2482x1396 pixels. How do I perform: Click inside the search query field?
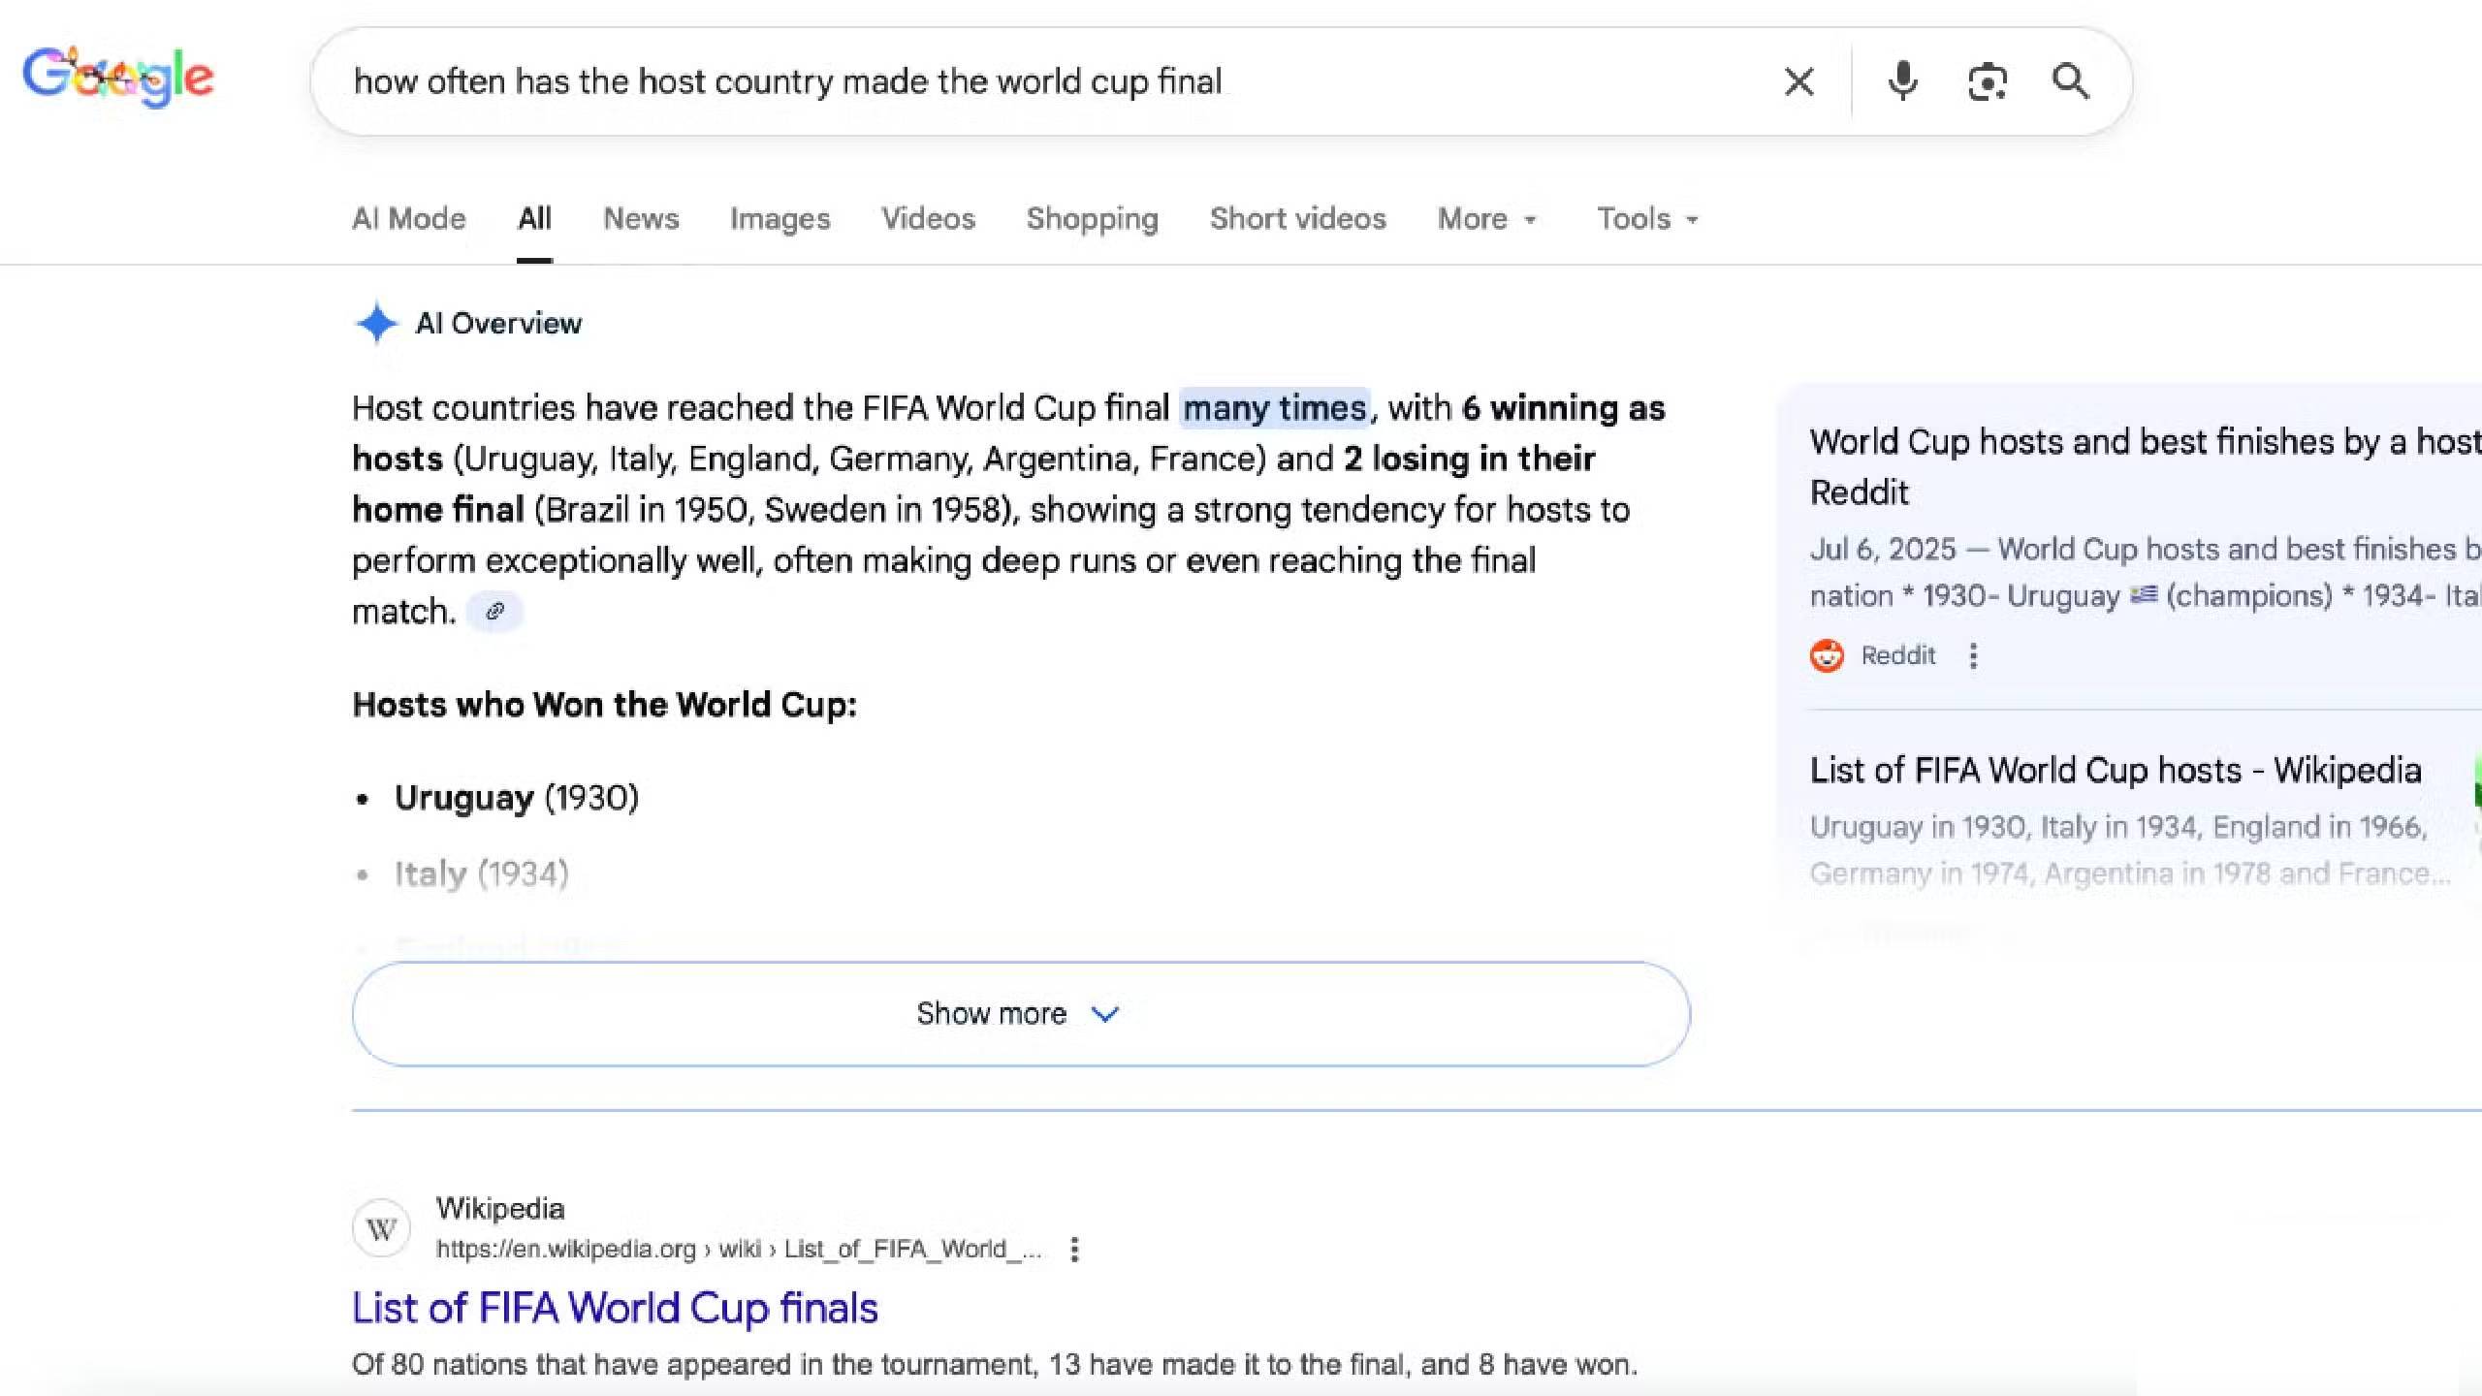[970, 81]
